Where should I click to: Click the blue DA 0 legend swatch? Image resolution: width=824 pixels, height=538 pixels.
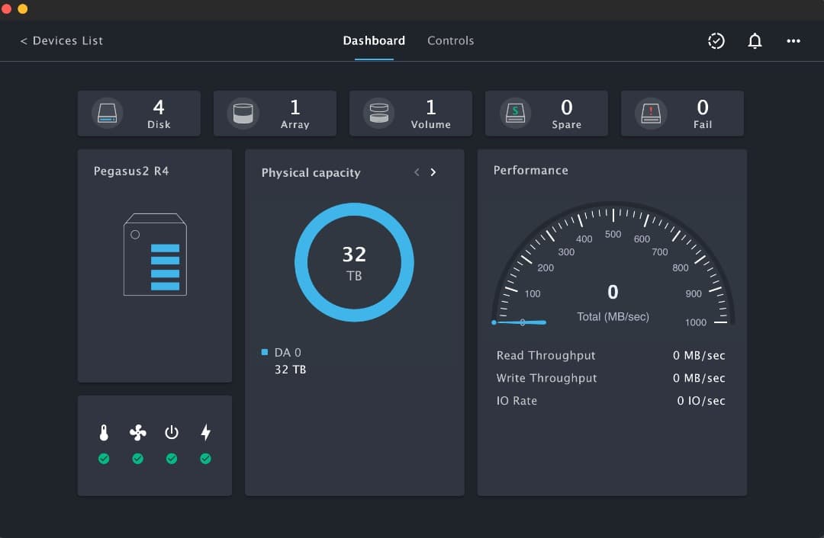(265, 352)
